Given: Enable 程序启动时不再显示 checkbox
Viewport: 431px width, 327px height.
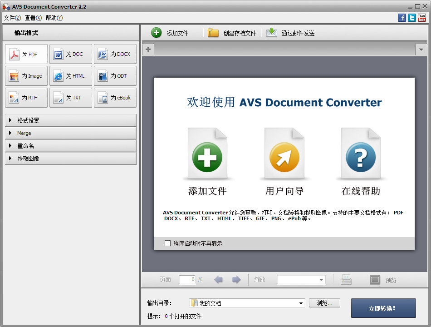Looking at the screenshot, I should (167, 243).
